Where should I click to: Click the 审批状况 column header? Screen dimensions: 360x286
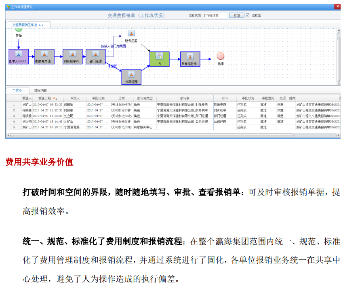(248, 98)
